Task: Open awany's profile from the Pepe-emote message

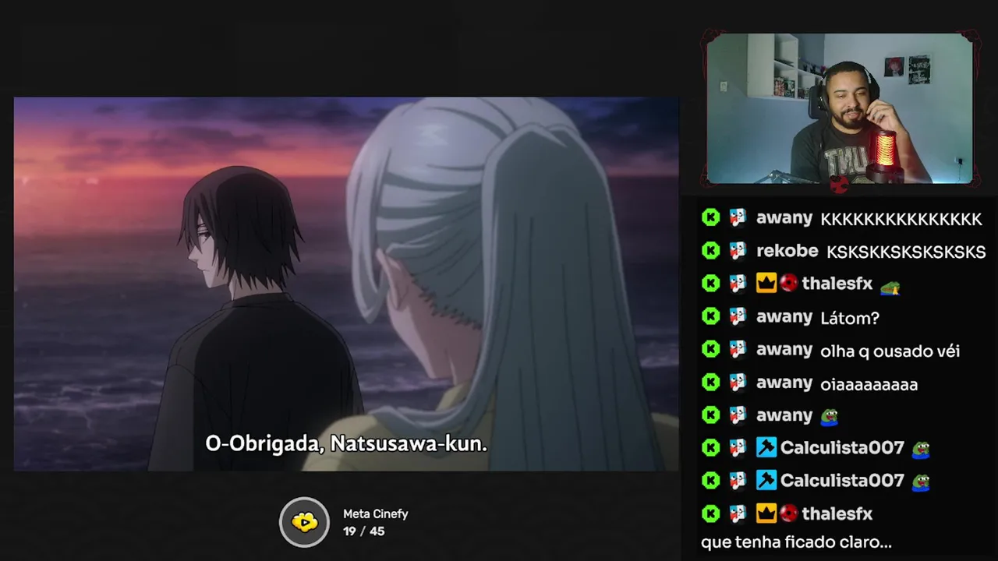Action: point(784,415)
